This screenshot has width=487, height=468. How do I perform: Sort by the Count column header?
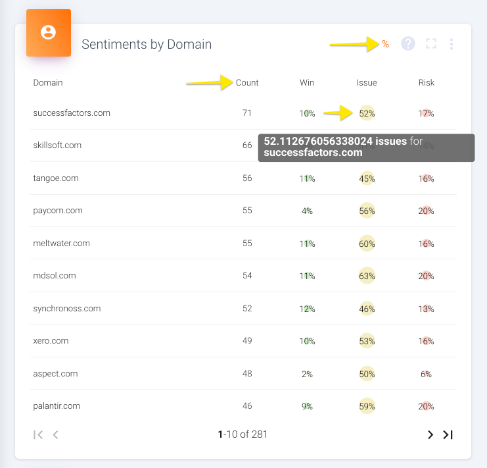click(247, 83)
